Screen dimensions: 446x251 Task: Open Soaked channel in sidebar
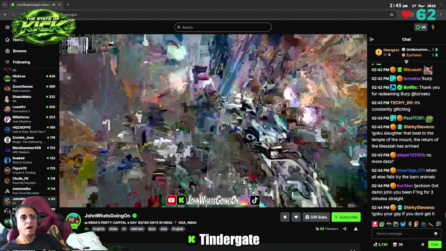click(x=30, y=160)
